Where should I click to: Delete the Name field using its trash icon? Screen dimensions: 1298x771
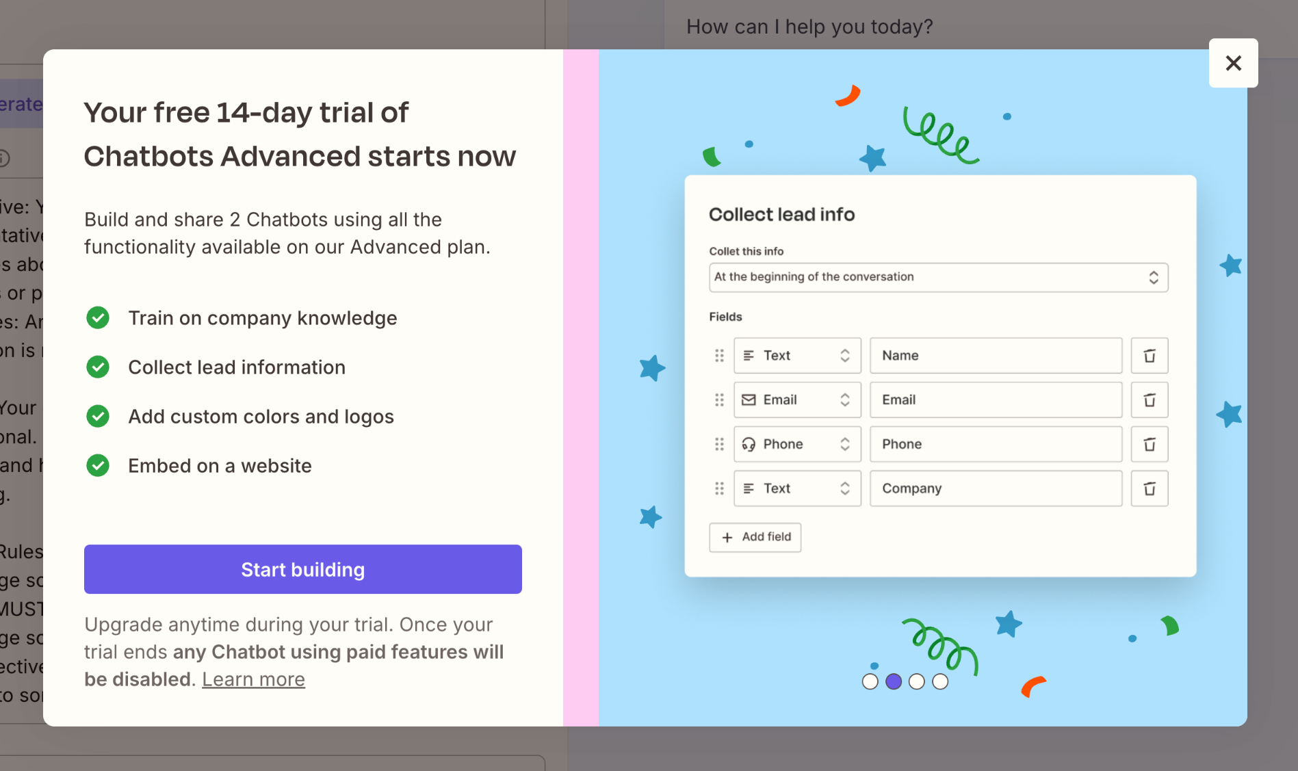(1150, 355)
